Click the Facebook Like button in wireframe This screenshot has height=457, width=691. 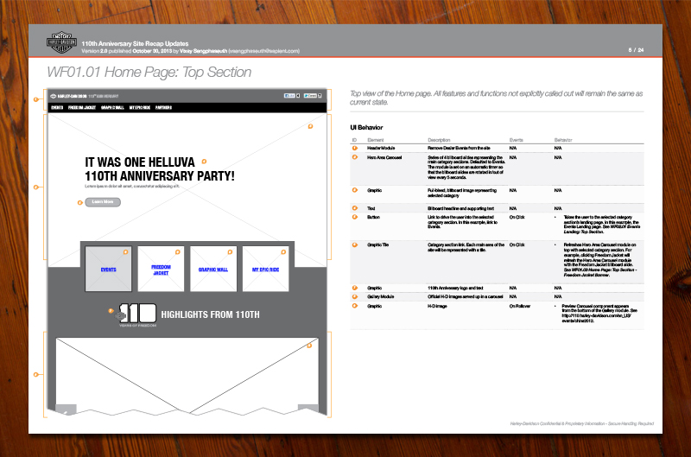click(x=289, y=96)
